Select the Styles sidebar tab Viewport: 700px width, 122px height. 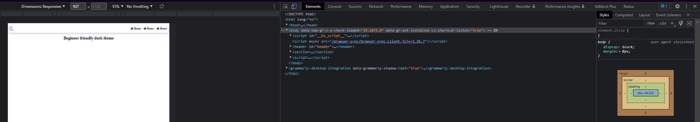[x=604, y=15]
